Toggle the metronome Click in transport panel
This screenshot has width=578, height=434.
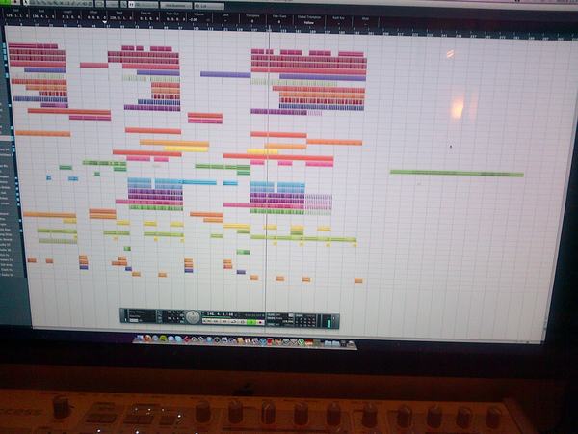(271, 314)
